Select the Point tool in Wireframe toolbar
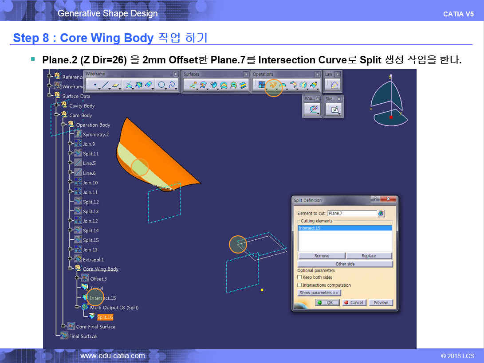Viewport: 484px width, 363px height. coord(94,86)
